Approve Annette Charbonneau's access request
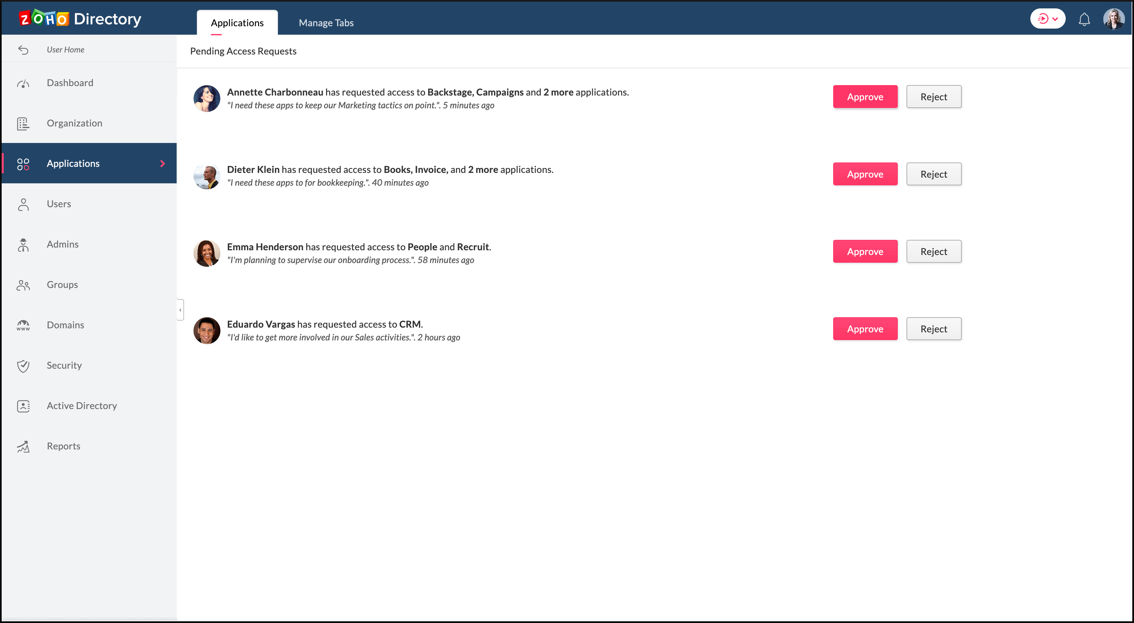Viewport: 1134px width, 623px height. tap(864, 96)
